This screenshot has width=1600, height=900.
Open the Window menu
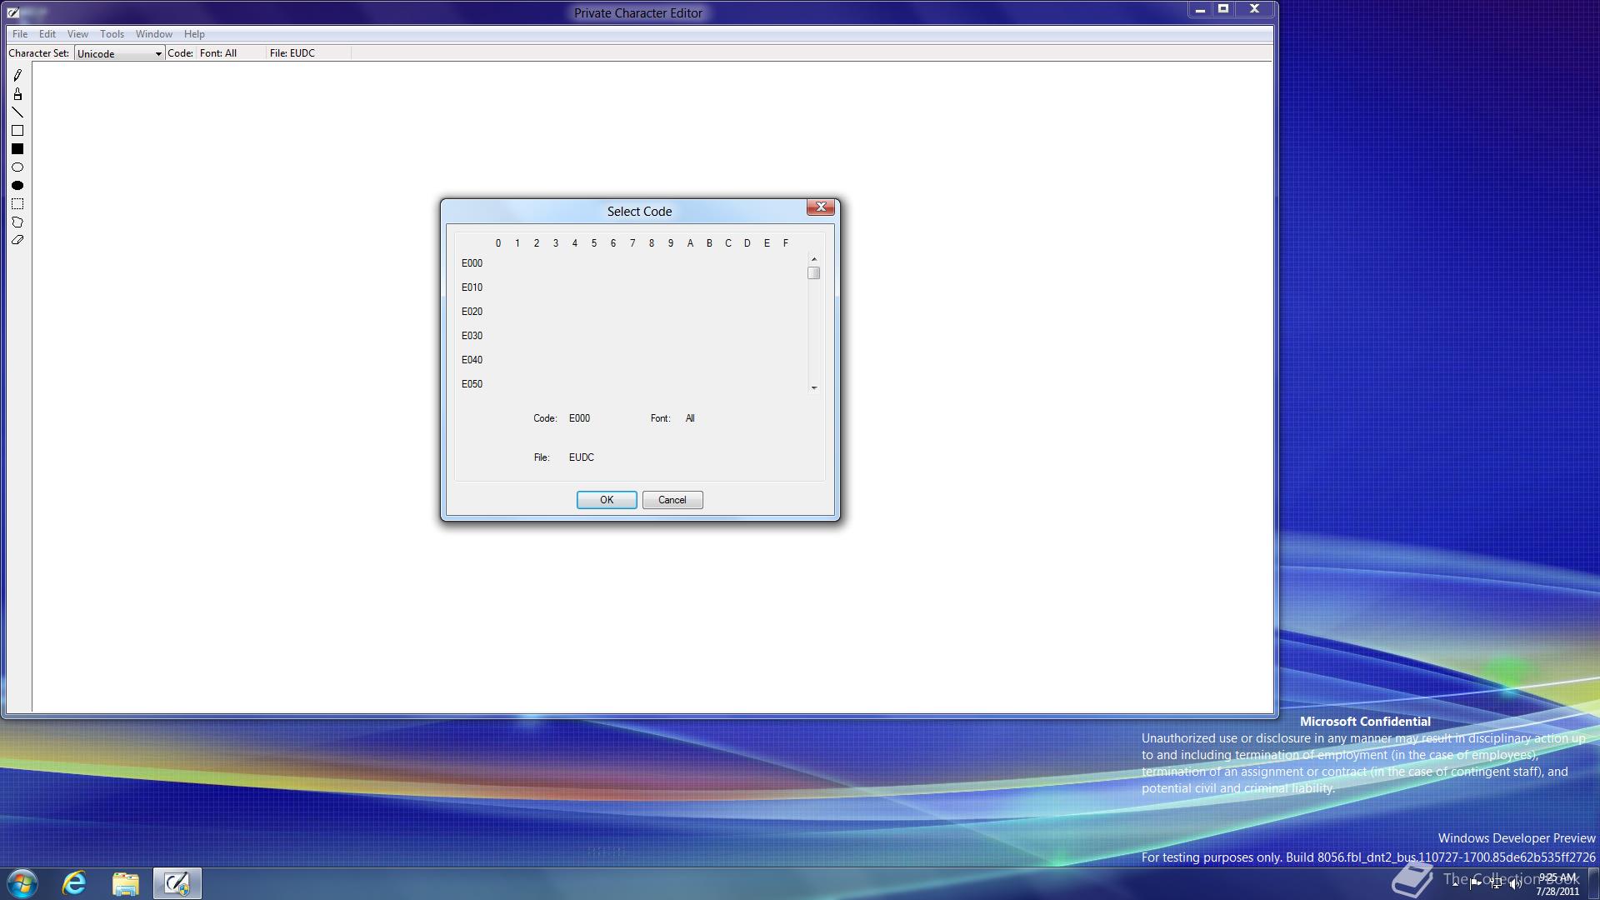point(153,34)
